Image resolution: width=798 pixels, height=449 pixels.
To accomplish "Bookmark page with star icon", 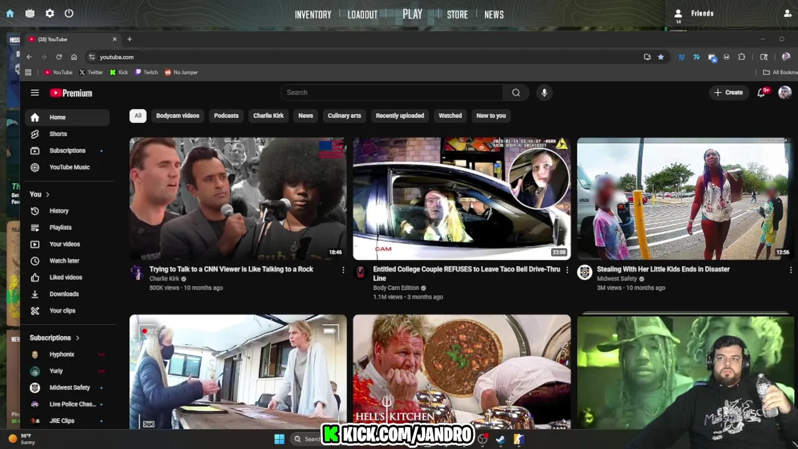I will pyautogui.click(x=661, y=57).
